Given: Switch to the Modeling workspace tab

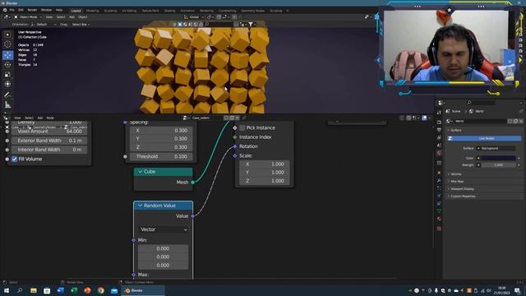Looking at the screenshot, I should point(93,11).
